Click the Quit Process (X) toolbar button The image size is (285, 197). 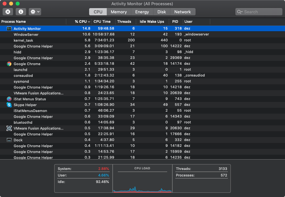point(8,12)
